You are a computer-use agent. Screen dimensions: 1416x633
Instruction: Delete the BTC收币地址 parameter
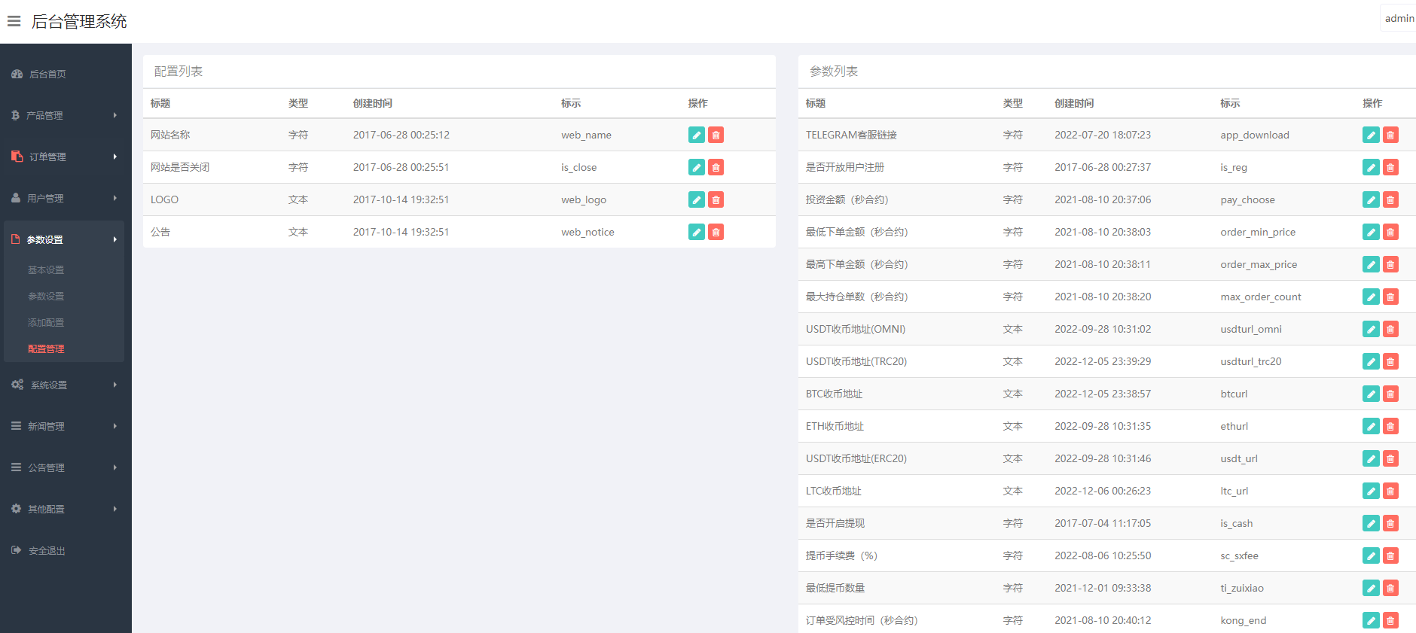1390,394
